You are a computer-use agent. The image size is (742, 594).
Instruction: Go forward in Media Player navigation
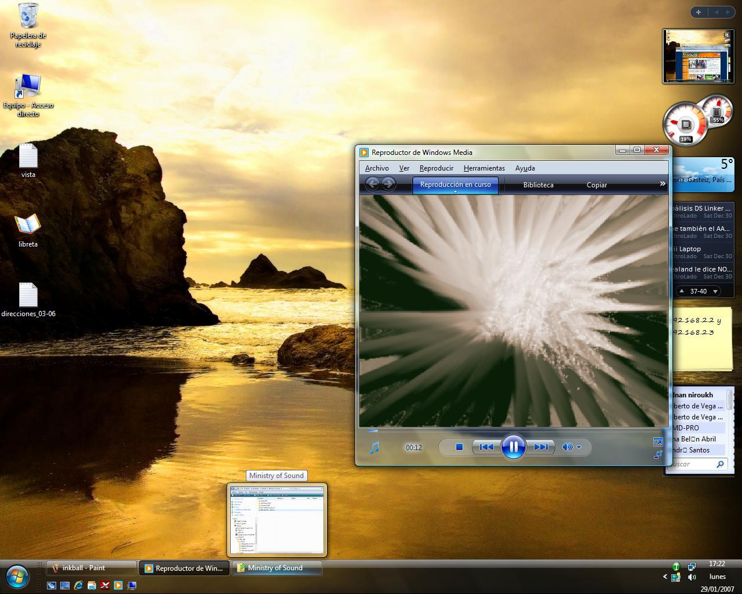pyautogui.click(x=388, y=184)
